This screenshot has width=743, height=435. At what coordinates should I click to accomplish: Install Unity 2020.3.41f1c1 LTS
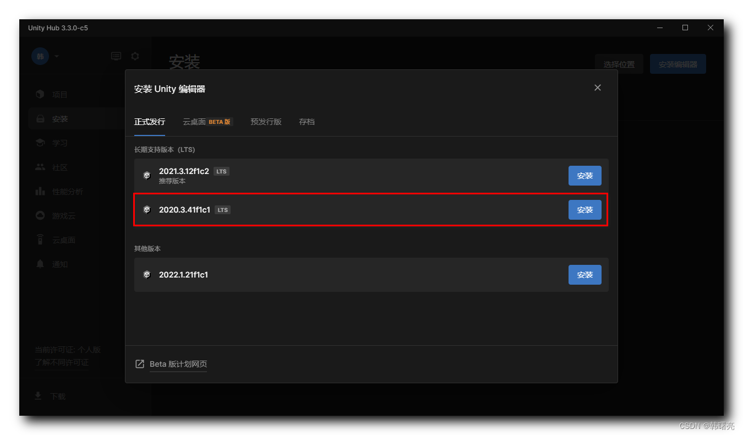pyautogui.click(x=584, y=210)
